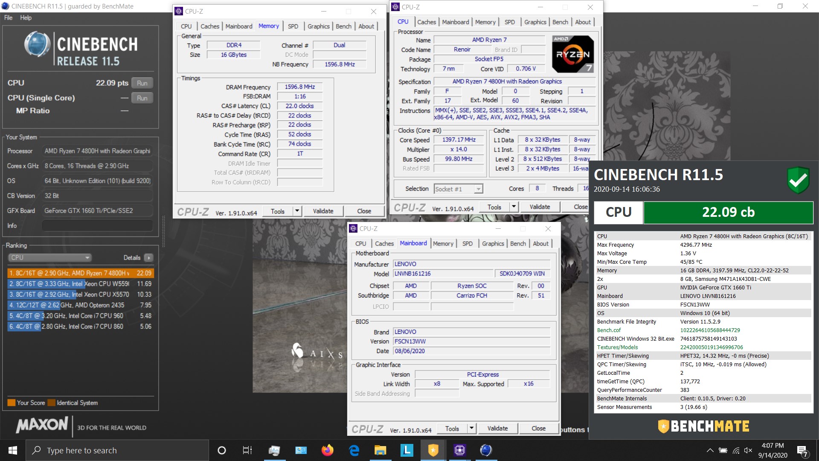Click Tools button in memory CPU-Z window
This screenshot has height=461, width=819.
point(277,211)
